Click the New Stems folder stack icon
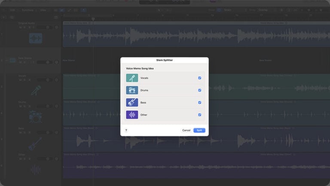 click(x=12, y=61)
